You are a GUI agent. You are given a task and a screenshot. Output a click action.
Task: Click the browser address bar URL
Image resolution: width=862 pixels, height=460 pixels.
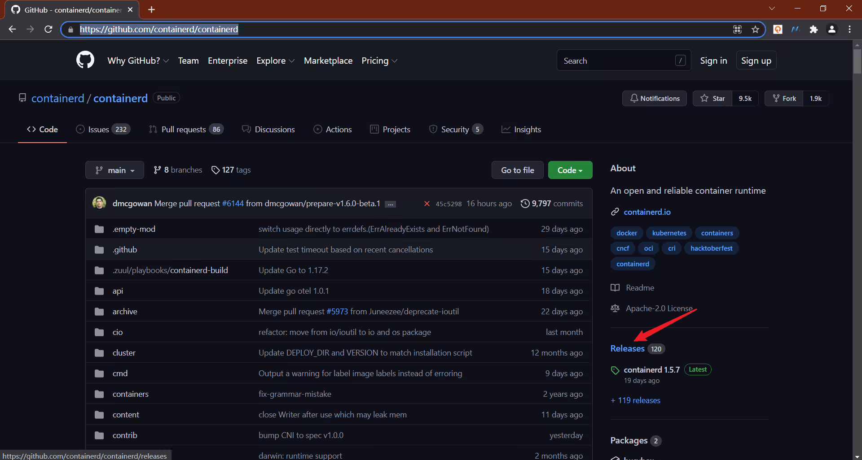point(159,29)
